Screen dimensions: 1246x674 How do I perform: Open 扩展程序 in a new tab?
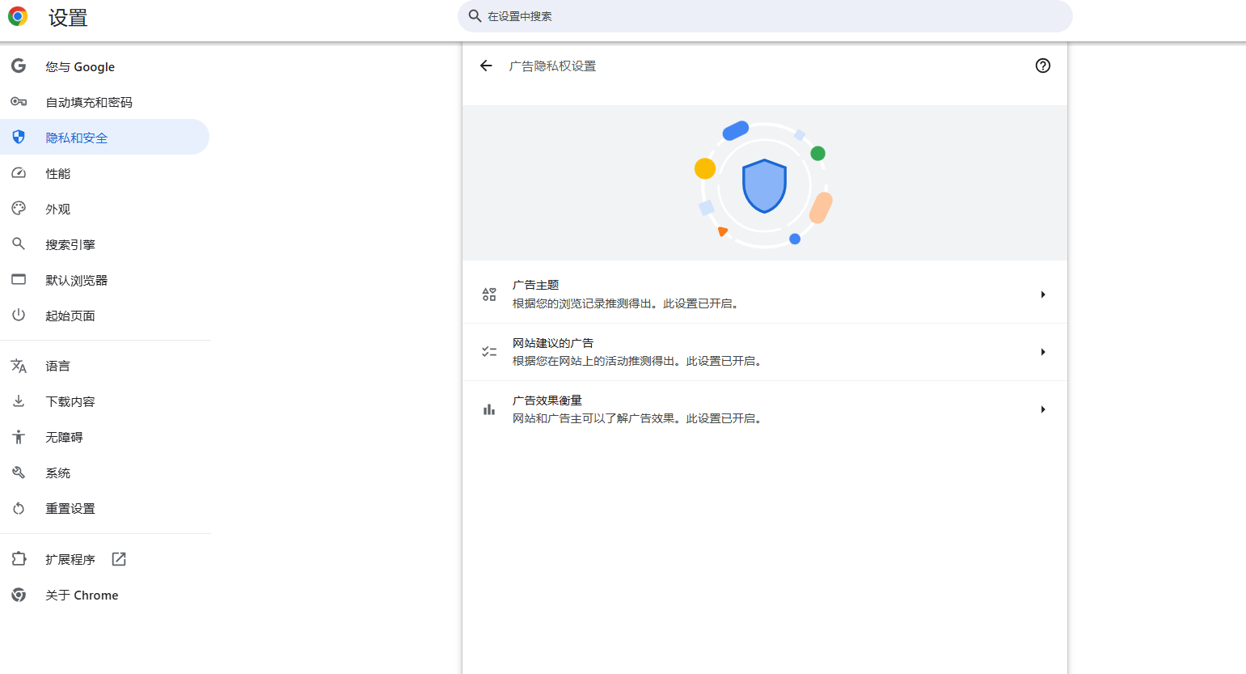point(118,558)
